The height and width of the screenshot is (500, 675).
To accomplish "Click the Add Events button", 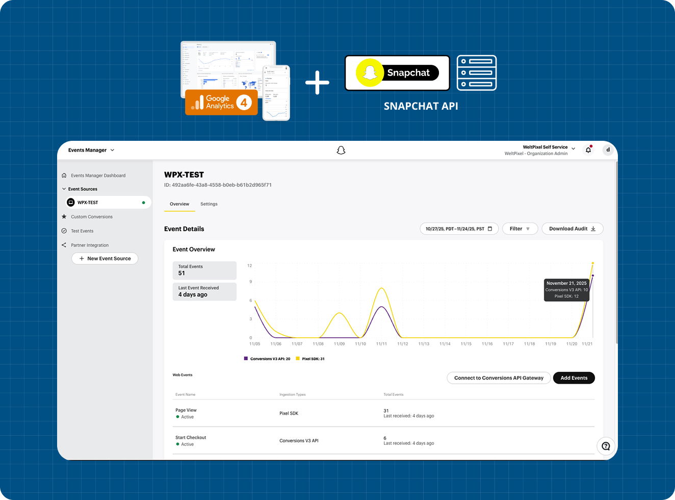I will click(x=574, y=378).
